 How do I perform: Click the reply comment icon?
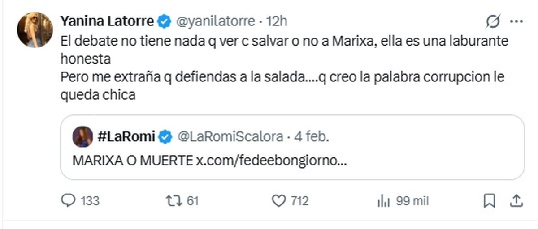(68, 201)
